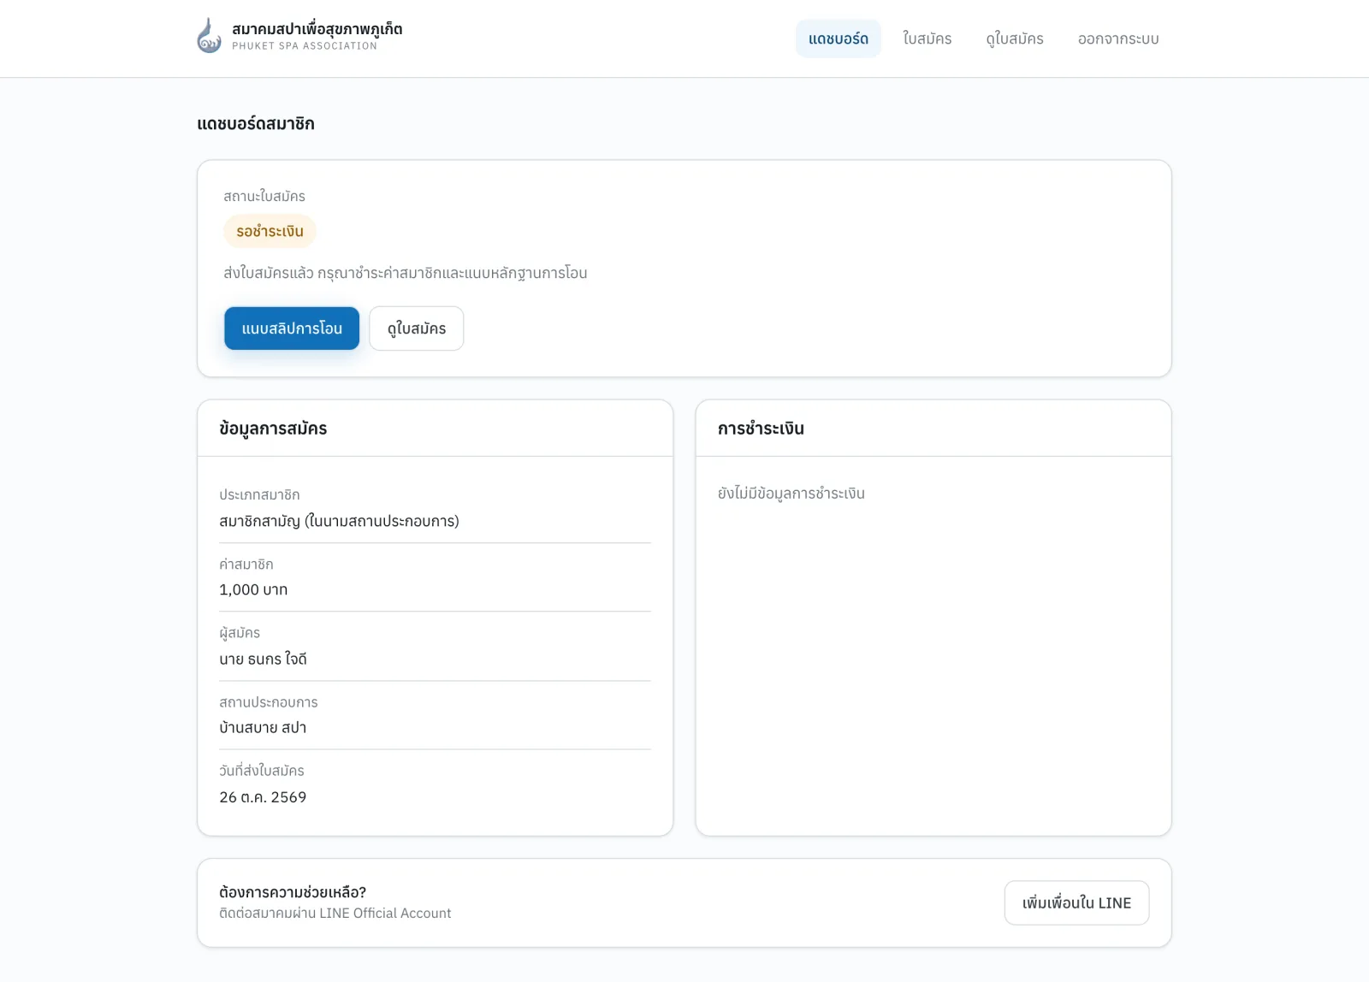This screenshot has height=982, width=1369.
Task: Click the submission date 26 ต.ค. 2569
Action: point(263,796)
